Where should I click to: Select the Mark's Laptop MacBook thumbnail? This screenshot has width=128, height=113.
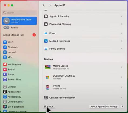[x=48, y=67]
